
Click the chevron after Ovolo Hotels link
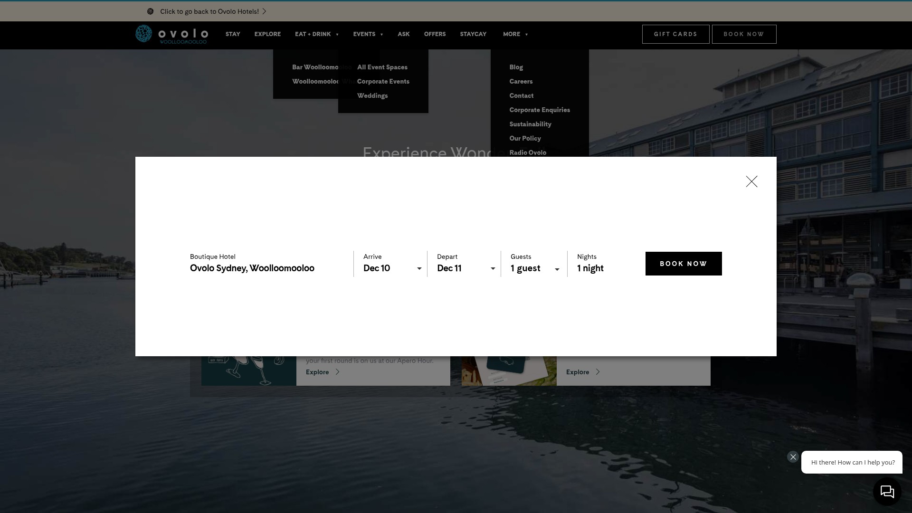(265, 11)
